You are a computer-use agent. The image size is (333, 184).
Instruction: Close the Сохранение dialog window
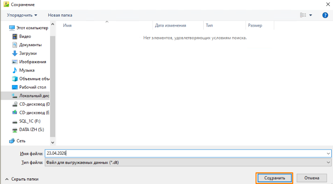click(x=328, y=4)
